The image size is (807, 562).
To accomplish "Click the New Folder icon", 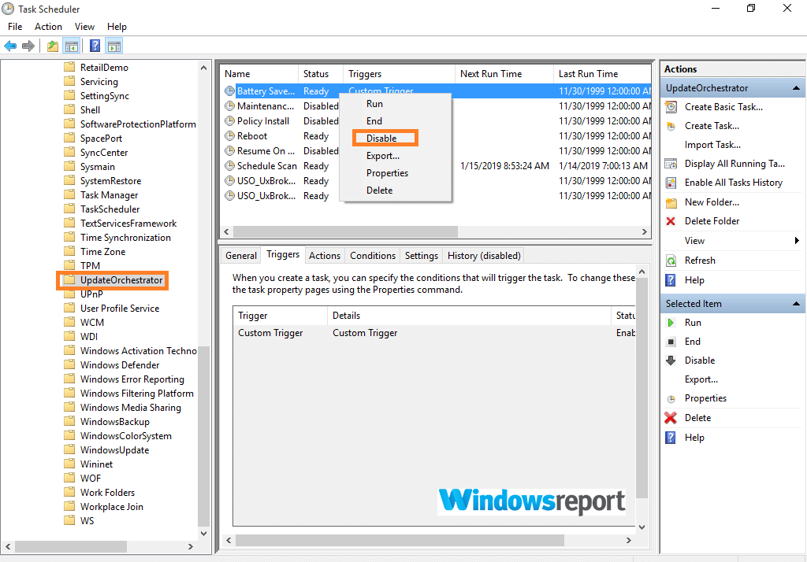I will [671, 202].
